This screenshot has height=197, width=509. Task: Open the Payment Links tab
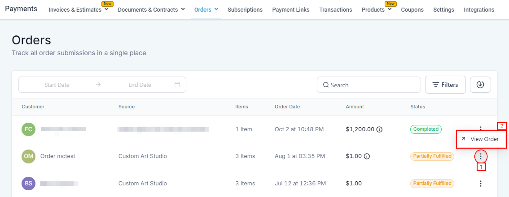tap(291, 9)
